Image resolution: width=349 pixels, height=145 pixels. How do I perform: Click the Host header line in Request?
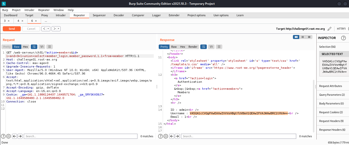pos(32,59)
